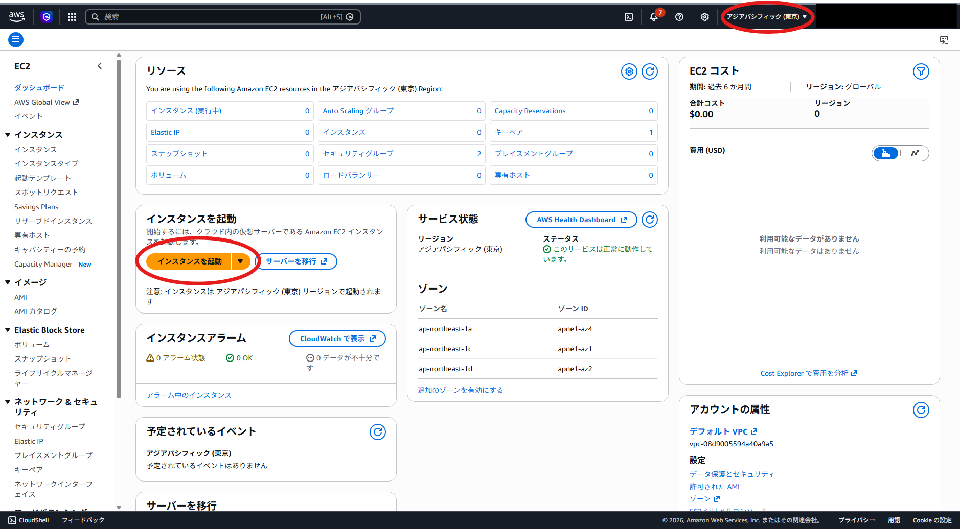Image resolution: width=960 pixels, height=529 pixels.
Task: Click the CloudWatch で表示 button
Action: (337, 339)
